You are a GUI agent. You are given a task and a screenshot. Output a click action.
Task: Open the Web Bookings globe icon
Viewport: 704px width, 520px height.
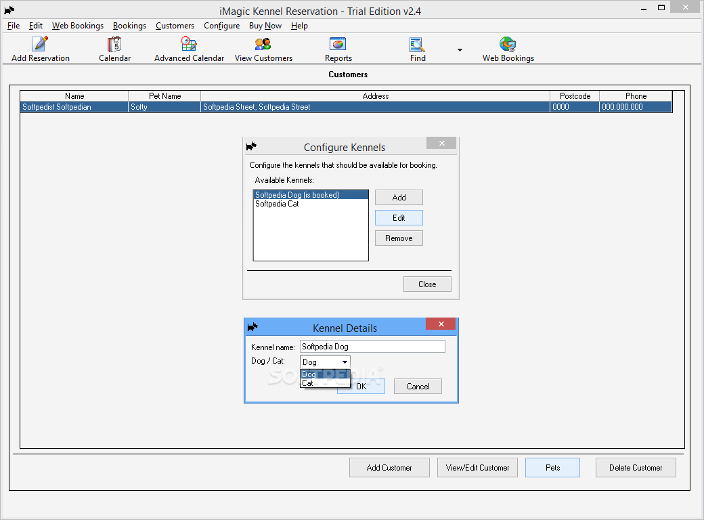click(508, 44)
